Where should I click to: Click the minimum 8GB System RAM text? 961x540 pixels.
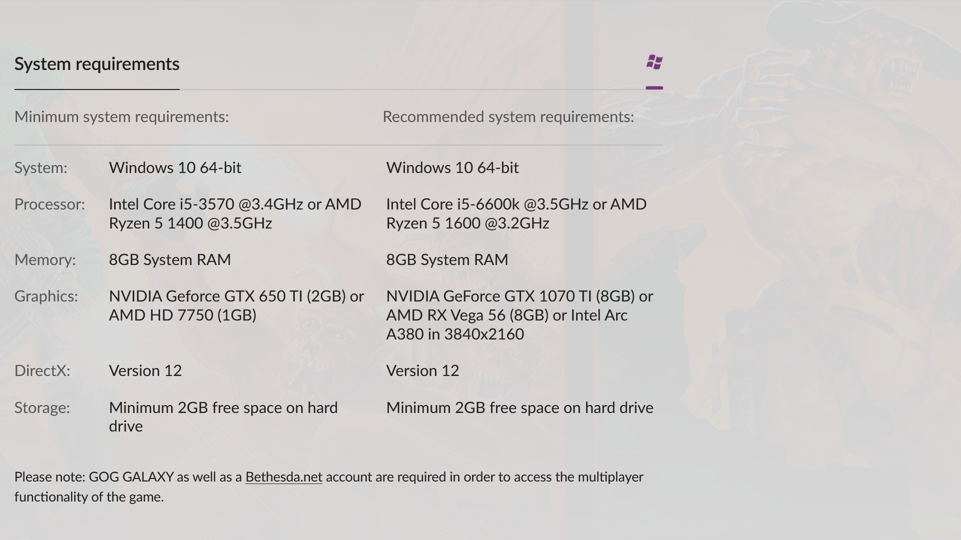pos(170,260)
